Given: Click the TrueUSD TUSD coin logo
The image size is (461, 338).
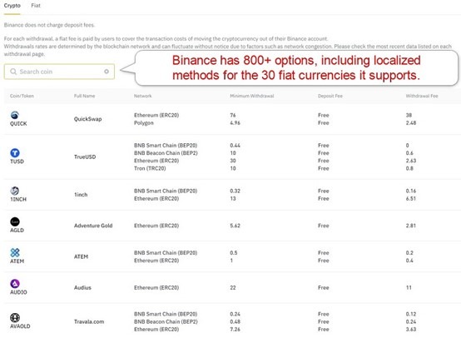Looking at the screenshot, I should pyautogui.click(x=15, y=153).
